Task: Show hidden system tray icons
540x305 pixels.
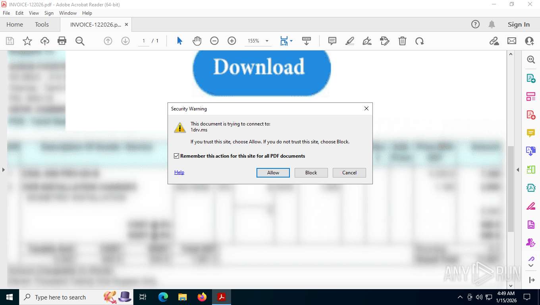Action: click(x=460, y=297)
